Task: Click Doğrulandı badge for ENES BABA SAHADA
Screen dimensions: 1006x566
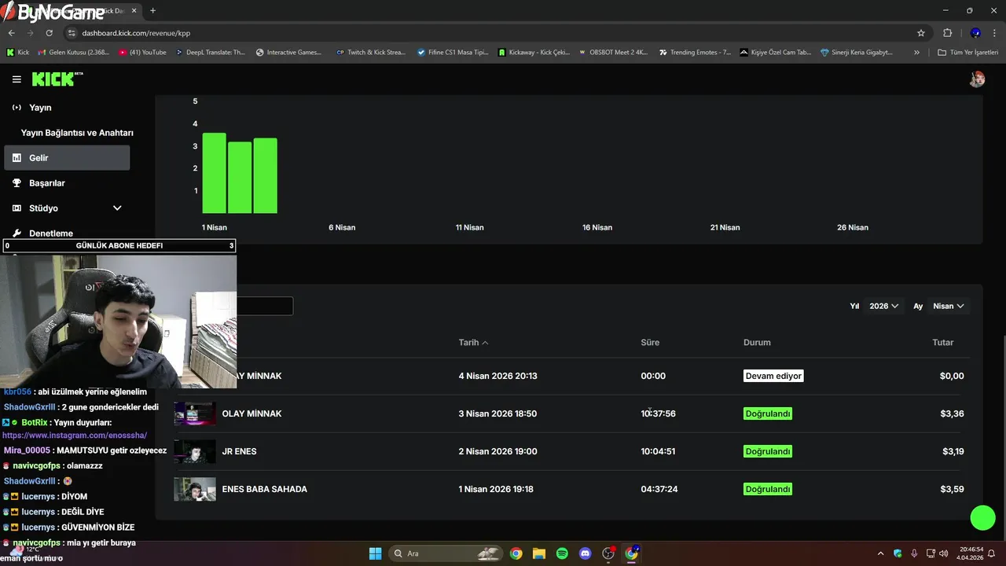Action: point(768,489)
